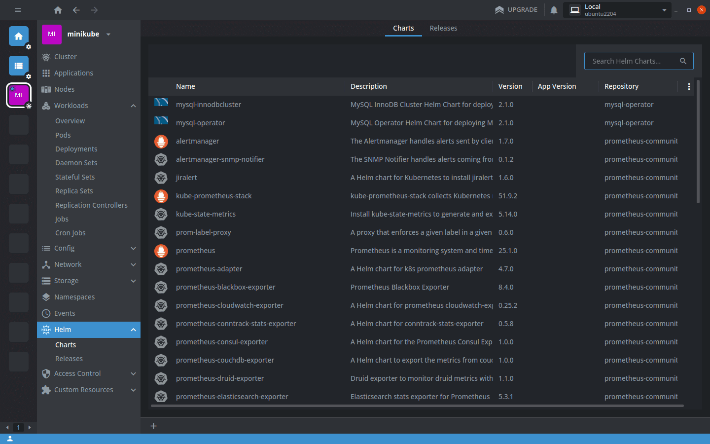This screenshot has height=444, width=710.
Task: Expand the Config section chevron
Action: (133, 248)
